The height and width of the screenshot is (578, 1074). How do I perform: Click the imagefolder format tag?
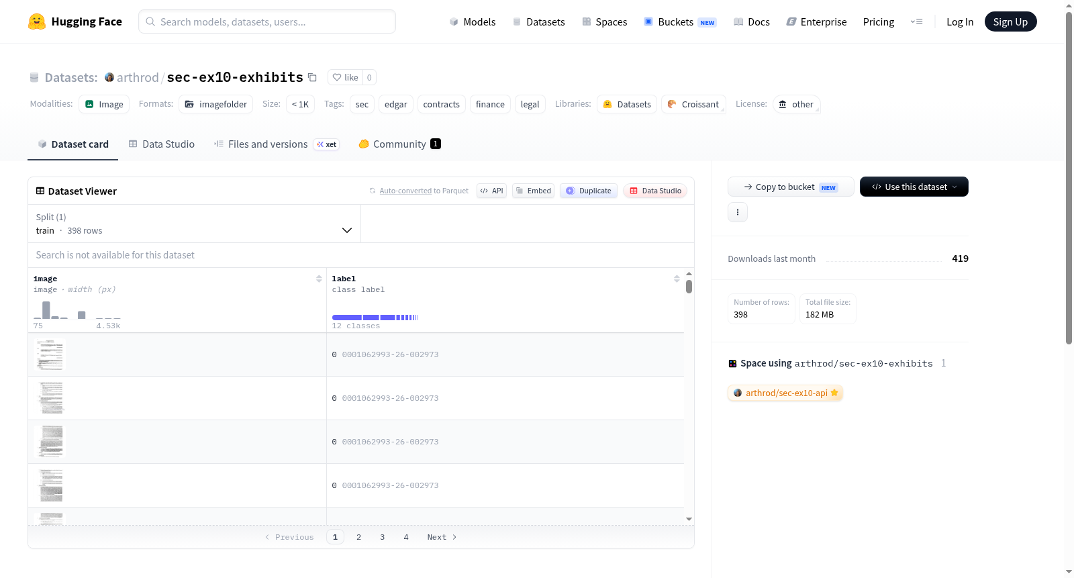[216, 104]
